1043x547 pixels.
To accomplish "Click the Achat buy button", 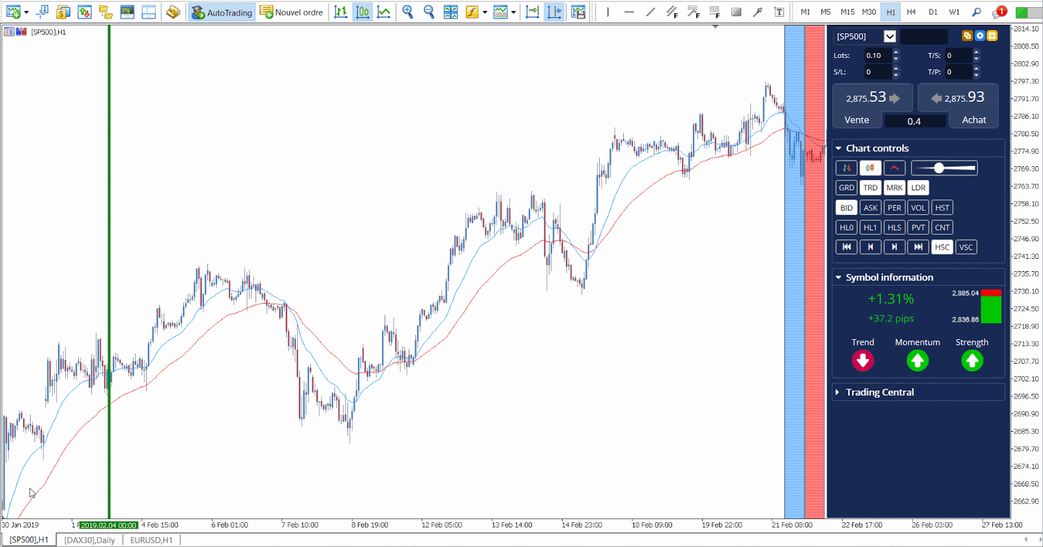I will tap(973, 120).
